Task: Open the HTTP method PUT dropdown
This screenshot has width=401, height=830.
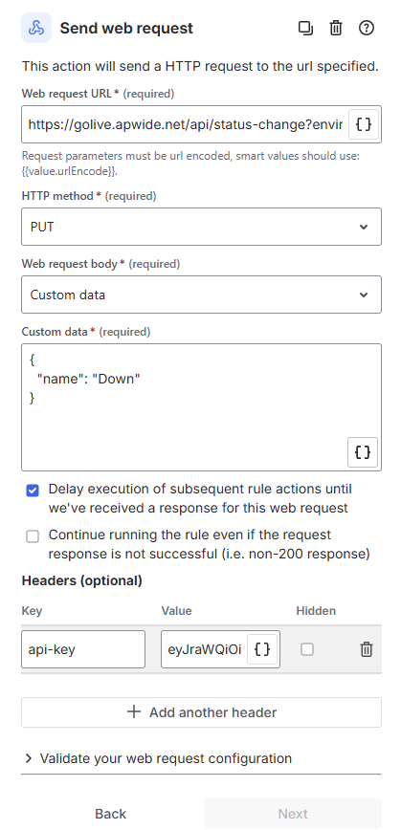Action: pos(201,227)
